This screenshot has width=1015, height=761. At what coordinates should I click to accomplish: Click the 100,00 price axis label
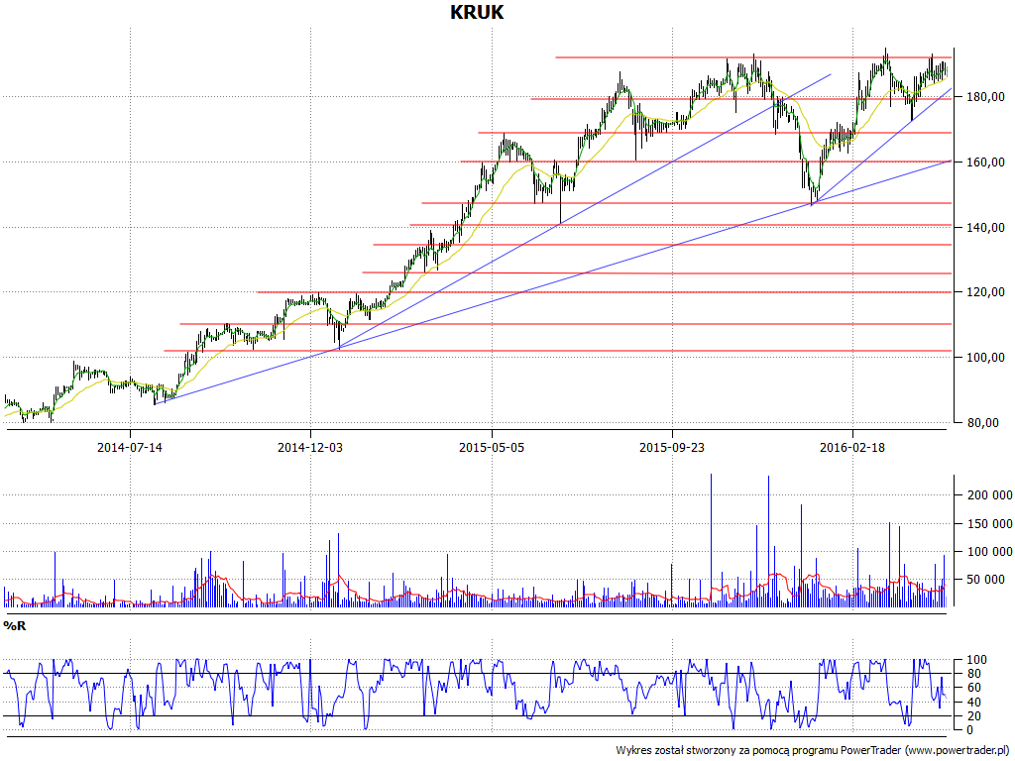986,357
